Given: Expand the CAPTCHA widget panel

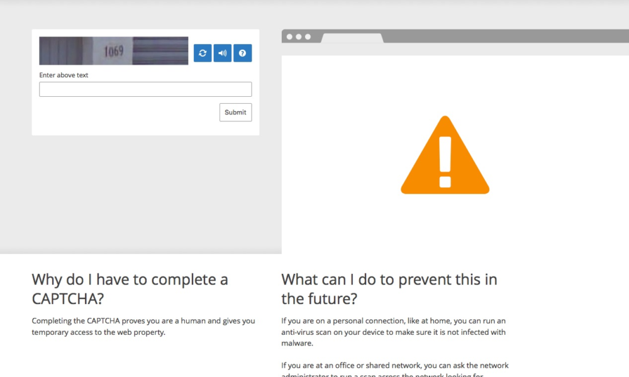Looking at the screenshot, I should tap(145, 82).
